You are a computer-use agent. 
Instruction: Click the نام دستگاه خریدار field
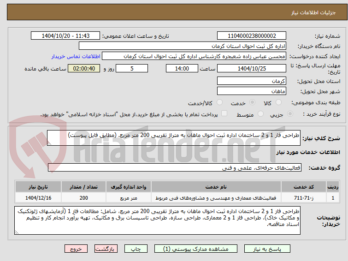(x=183, y=46)
